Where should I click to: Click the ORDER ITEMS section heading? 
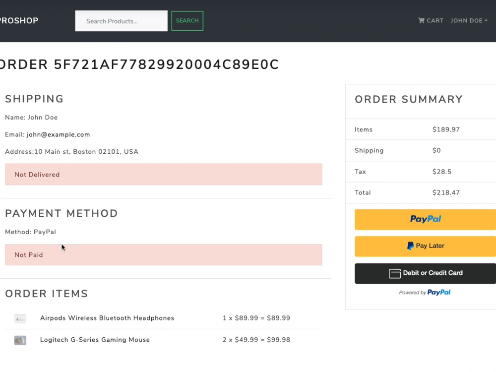pyautogui.click(x=46, y=294)
